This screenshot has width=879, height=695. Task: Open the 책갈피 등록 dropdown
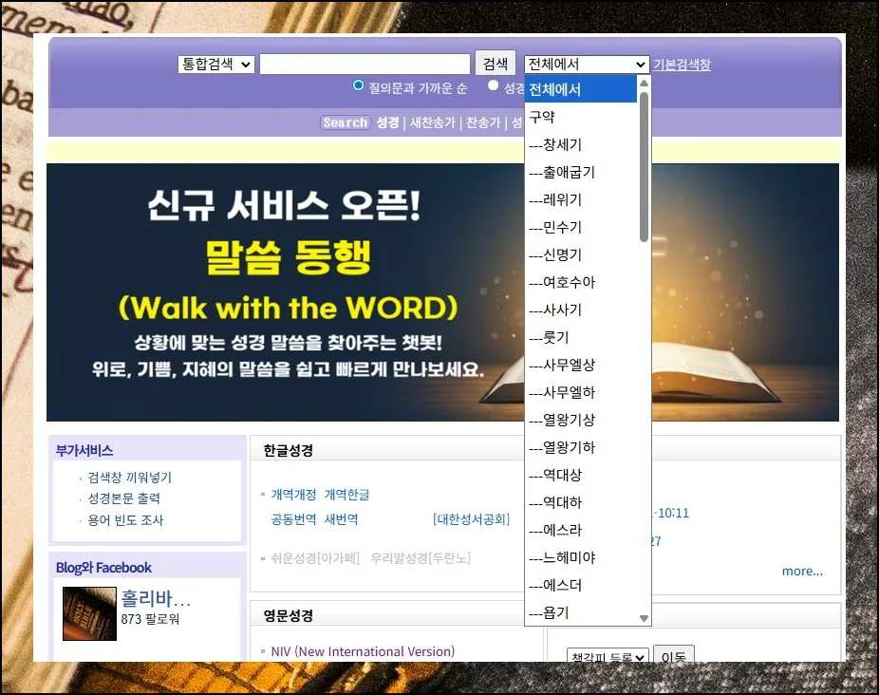pyautogui.click(x=608, y=657)
